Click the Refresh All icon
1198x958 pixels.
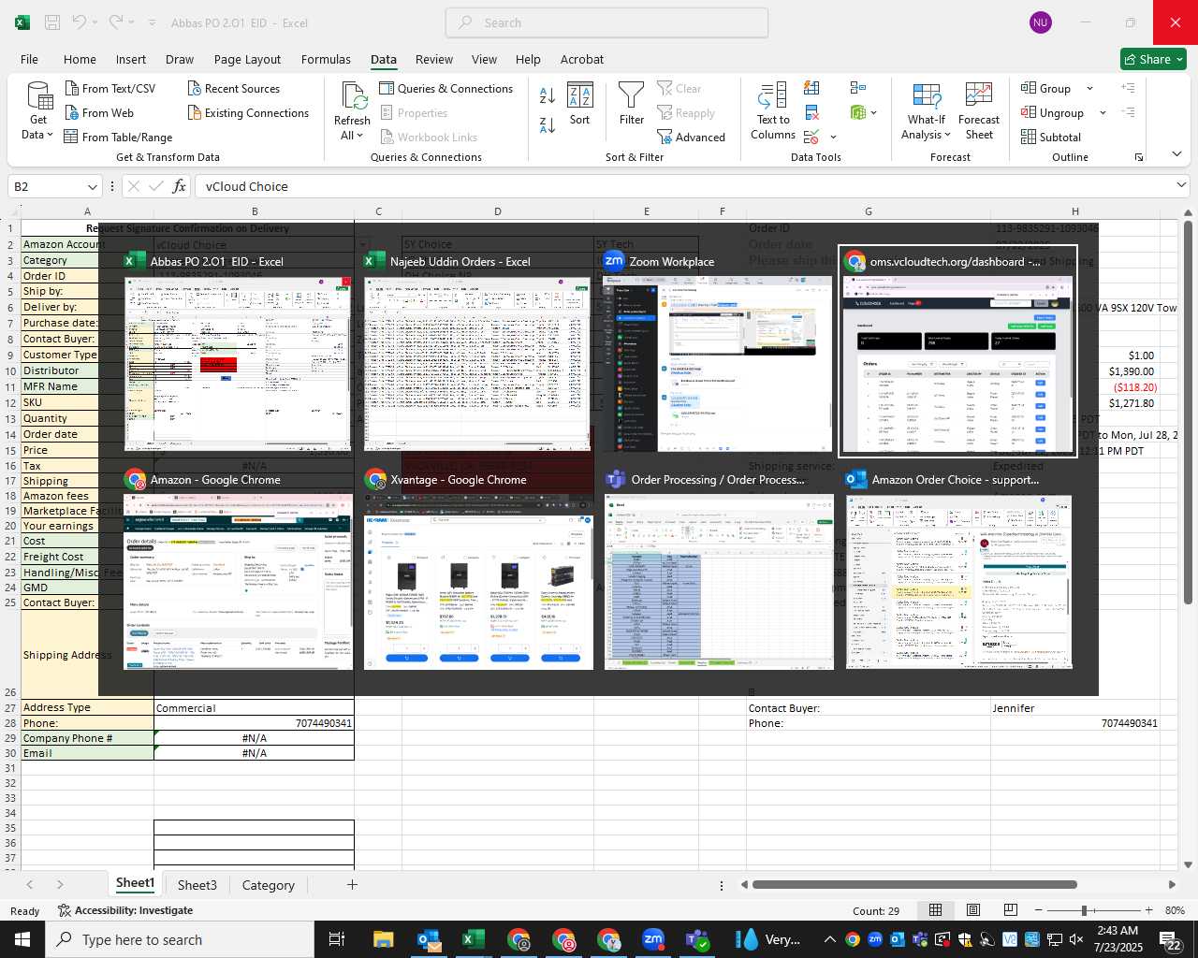(353, 95)
